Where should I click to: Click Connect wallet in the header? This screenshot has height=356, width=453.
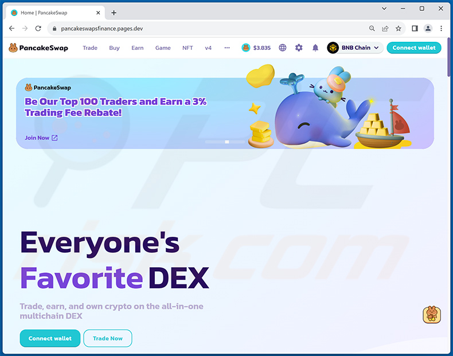point(413,48)
